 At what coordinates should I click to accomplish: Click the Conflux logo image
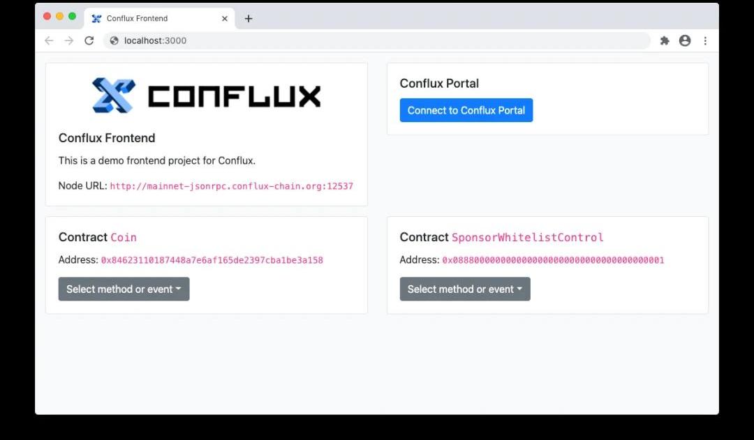207,96
